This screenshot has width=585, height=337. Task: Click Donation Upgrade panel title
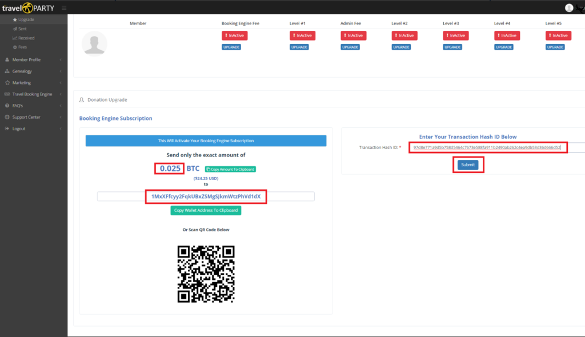click(107, 99)
